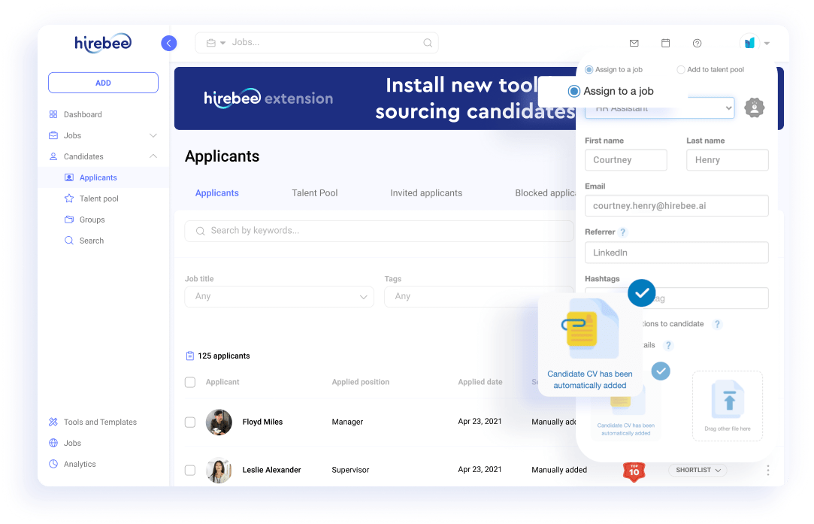Screen dimensions: 814x524
Task: Open the Job title Any dropdown
Action: click(280, 296)
